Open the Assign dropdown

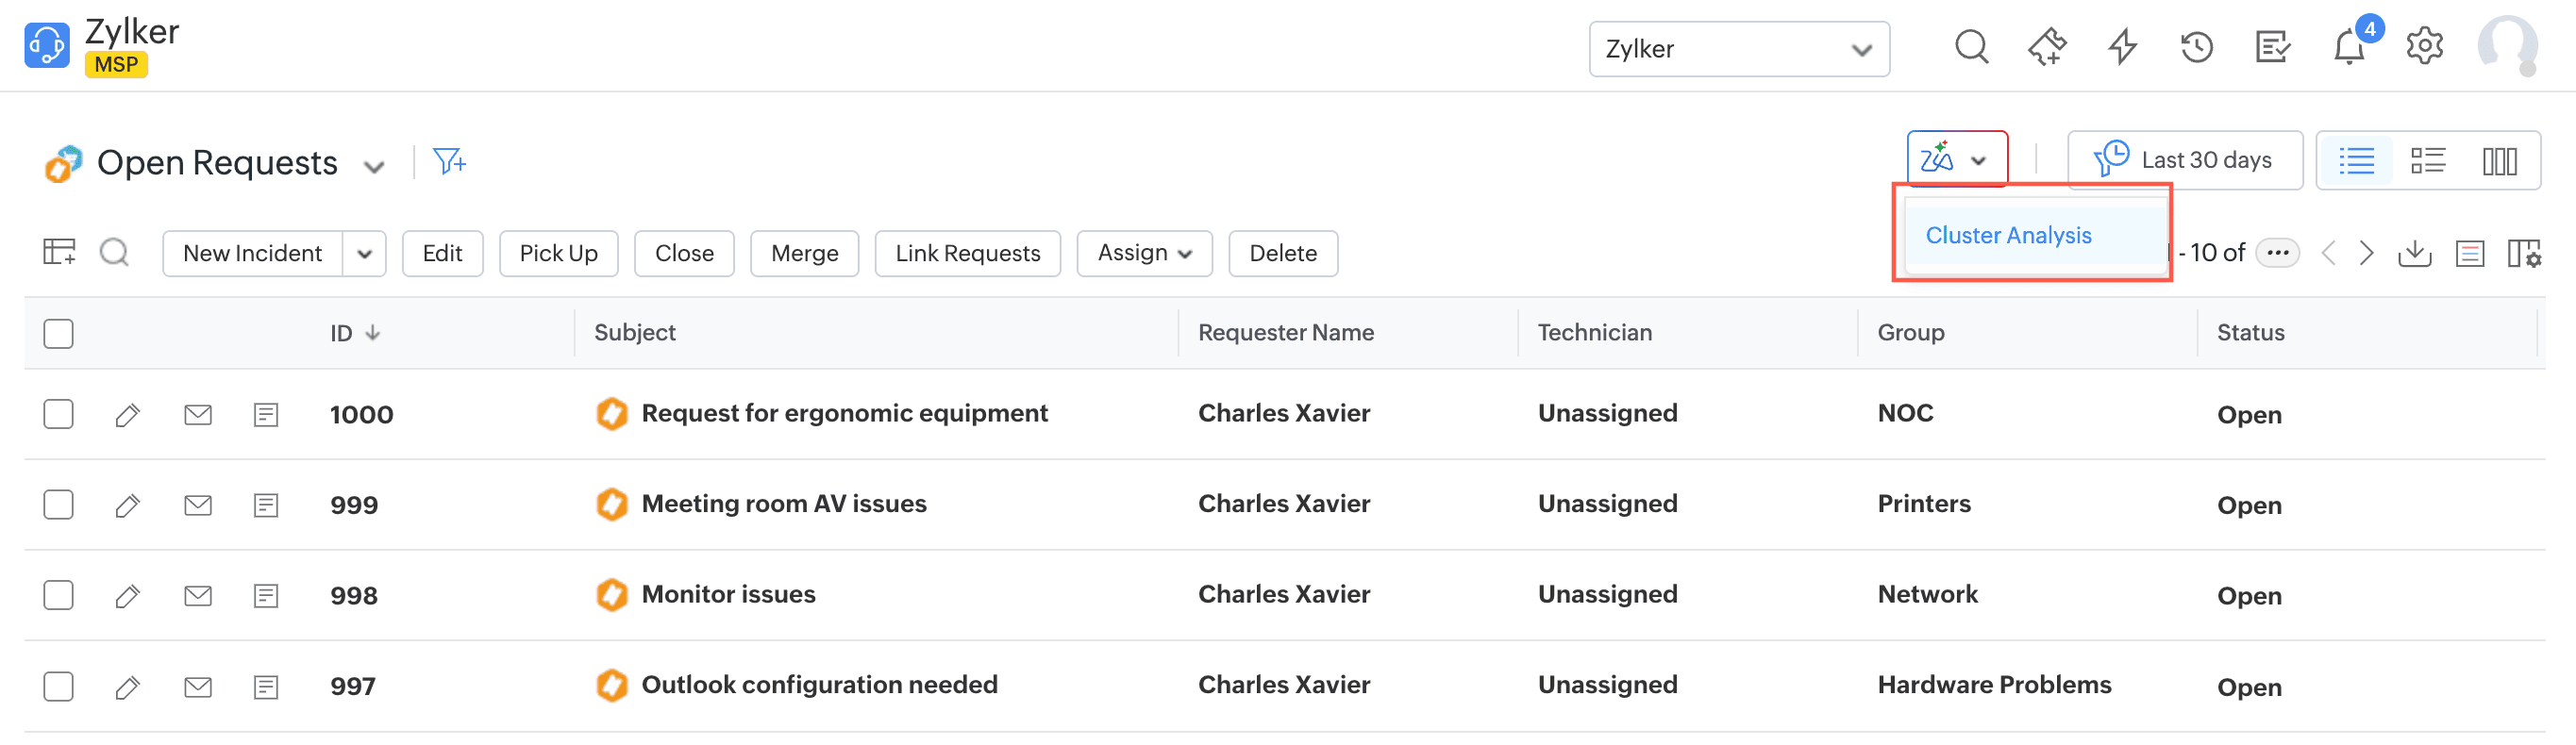pyautogui.click(x=1144, y=254)
